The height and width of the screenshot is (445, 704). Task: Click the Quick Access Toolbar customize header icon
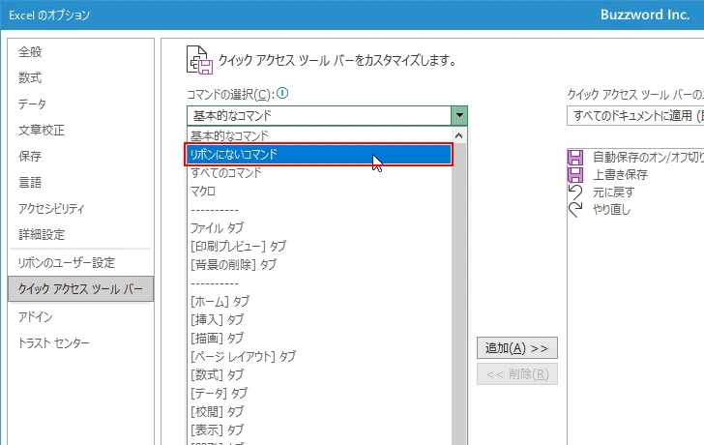point(199,60)
